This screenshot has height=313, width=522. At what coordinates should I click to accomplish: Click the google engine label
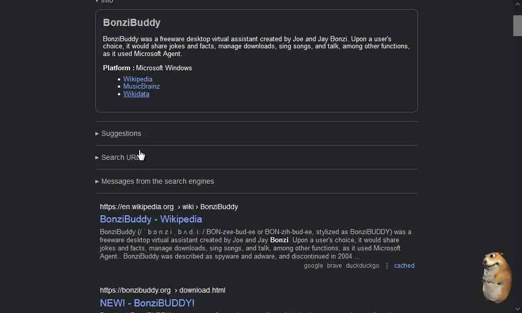coord(314,266)
